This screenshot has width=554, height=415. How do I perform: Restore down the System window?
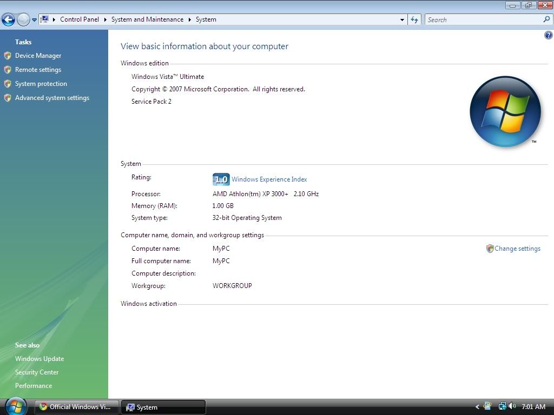[529, 5]
